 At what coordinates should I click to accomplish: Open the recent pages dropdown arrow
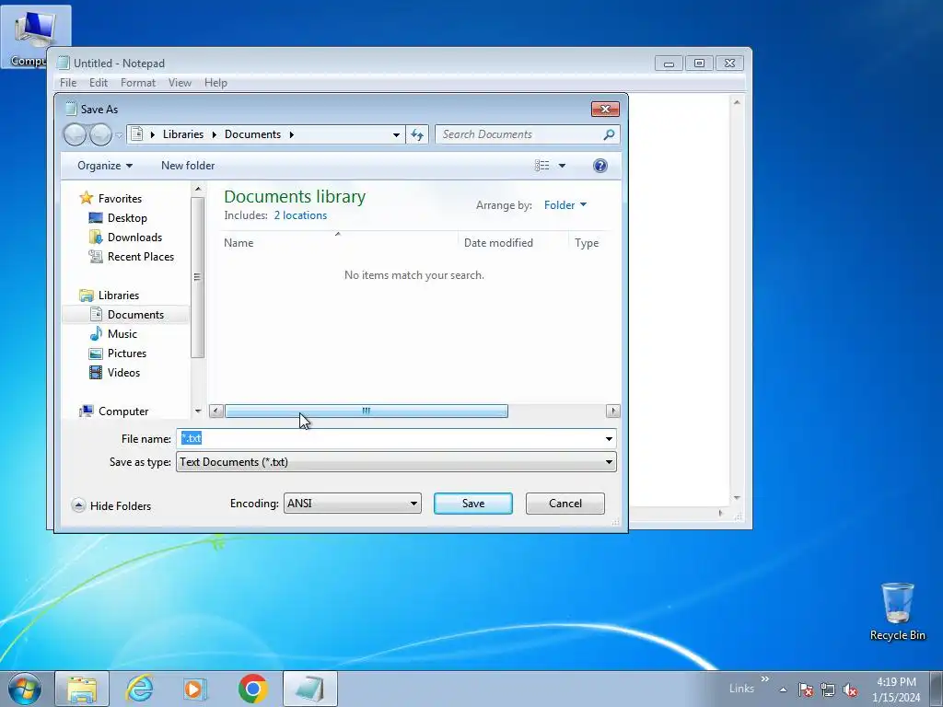coord(119,135)
